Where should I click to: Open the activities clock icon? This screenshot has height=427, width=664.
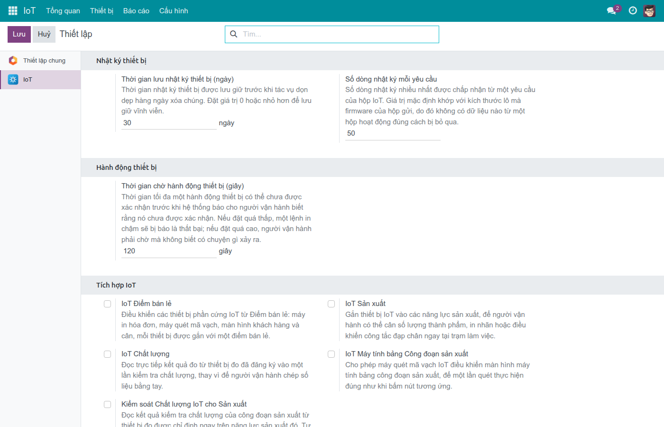[x=633, y=10]
